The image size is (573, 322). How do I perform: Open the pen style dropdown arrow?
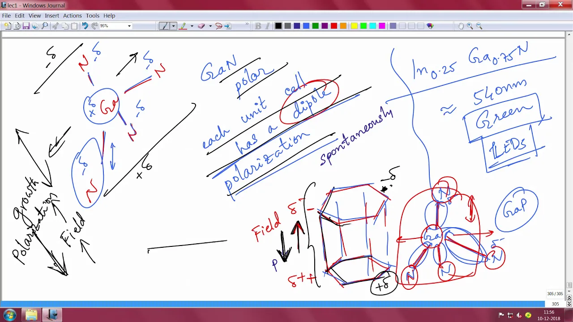173,26
